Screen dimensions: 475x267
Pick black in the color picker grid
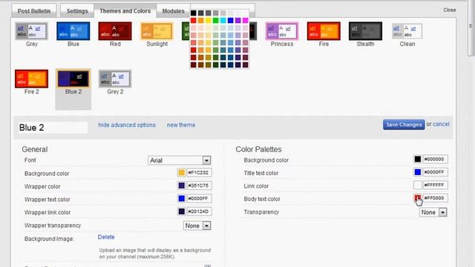(x=193, y=13)
